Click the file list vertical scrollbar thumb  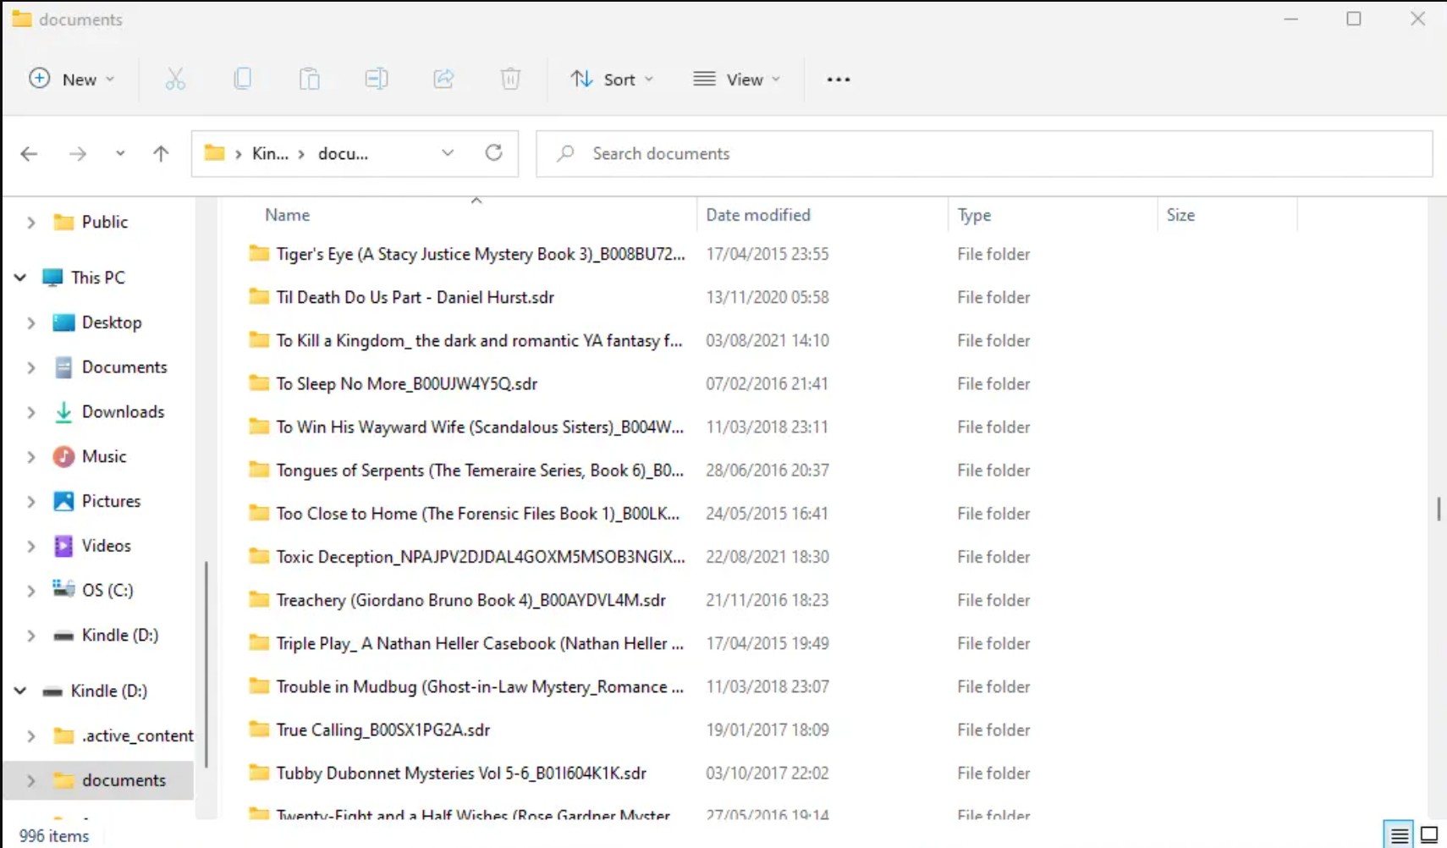point(1439,509)
